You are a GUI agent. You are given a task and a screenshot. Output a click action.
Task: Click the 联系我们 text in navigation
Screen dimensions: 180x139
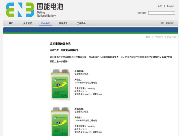coord(170,23)
